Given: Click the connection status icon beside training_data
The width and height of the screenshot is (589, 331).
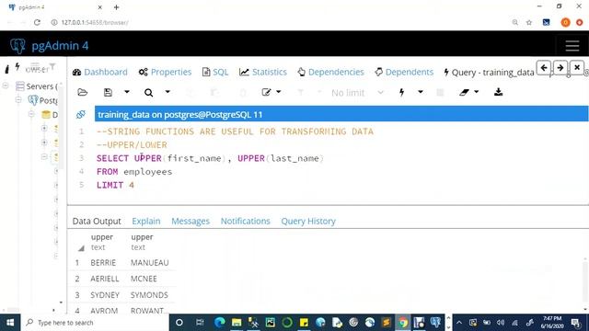Looking at the screenshot, I should 81,114.
